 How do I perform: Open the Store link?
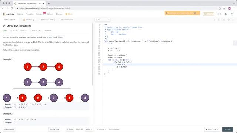69,14
